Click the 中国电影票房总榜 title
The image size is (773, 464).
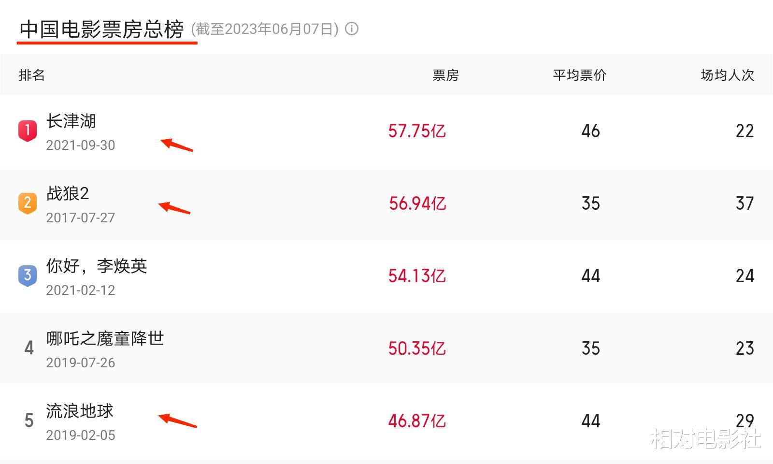pyautogui.click(x=102, y=29)
